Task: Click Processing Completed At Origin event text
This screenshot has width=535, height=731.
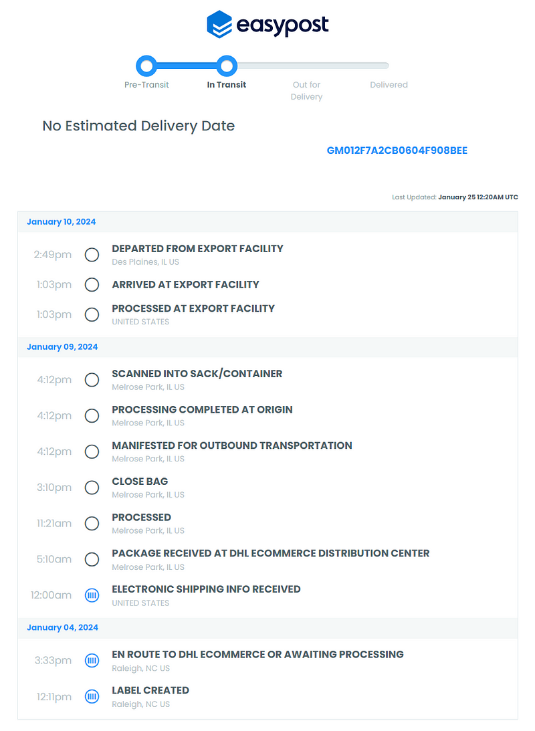Action: pos(202,409)
